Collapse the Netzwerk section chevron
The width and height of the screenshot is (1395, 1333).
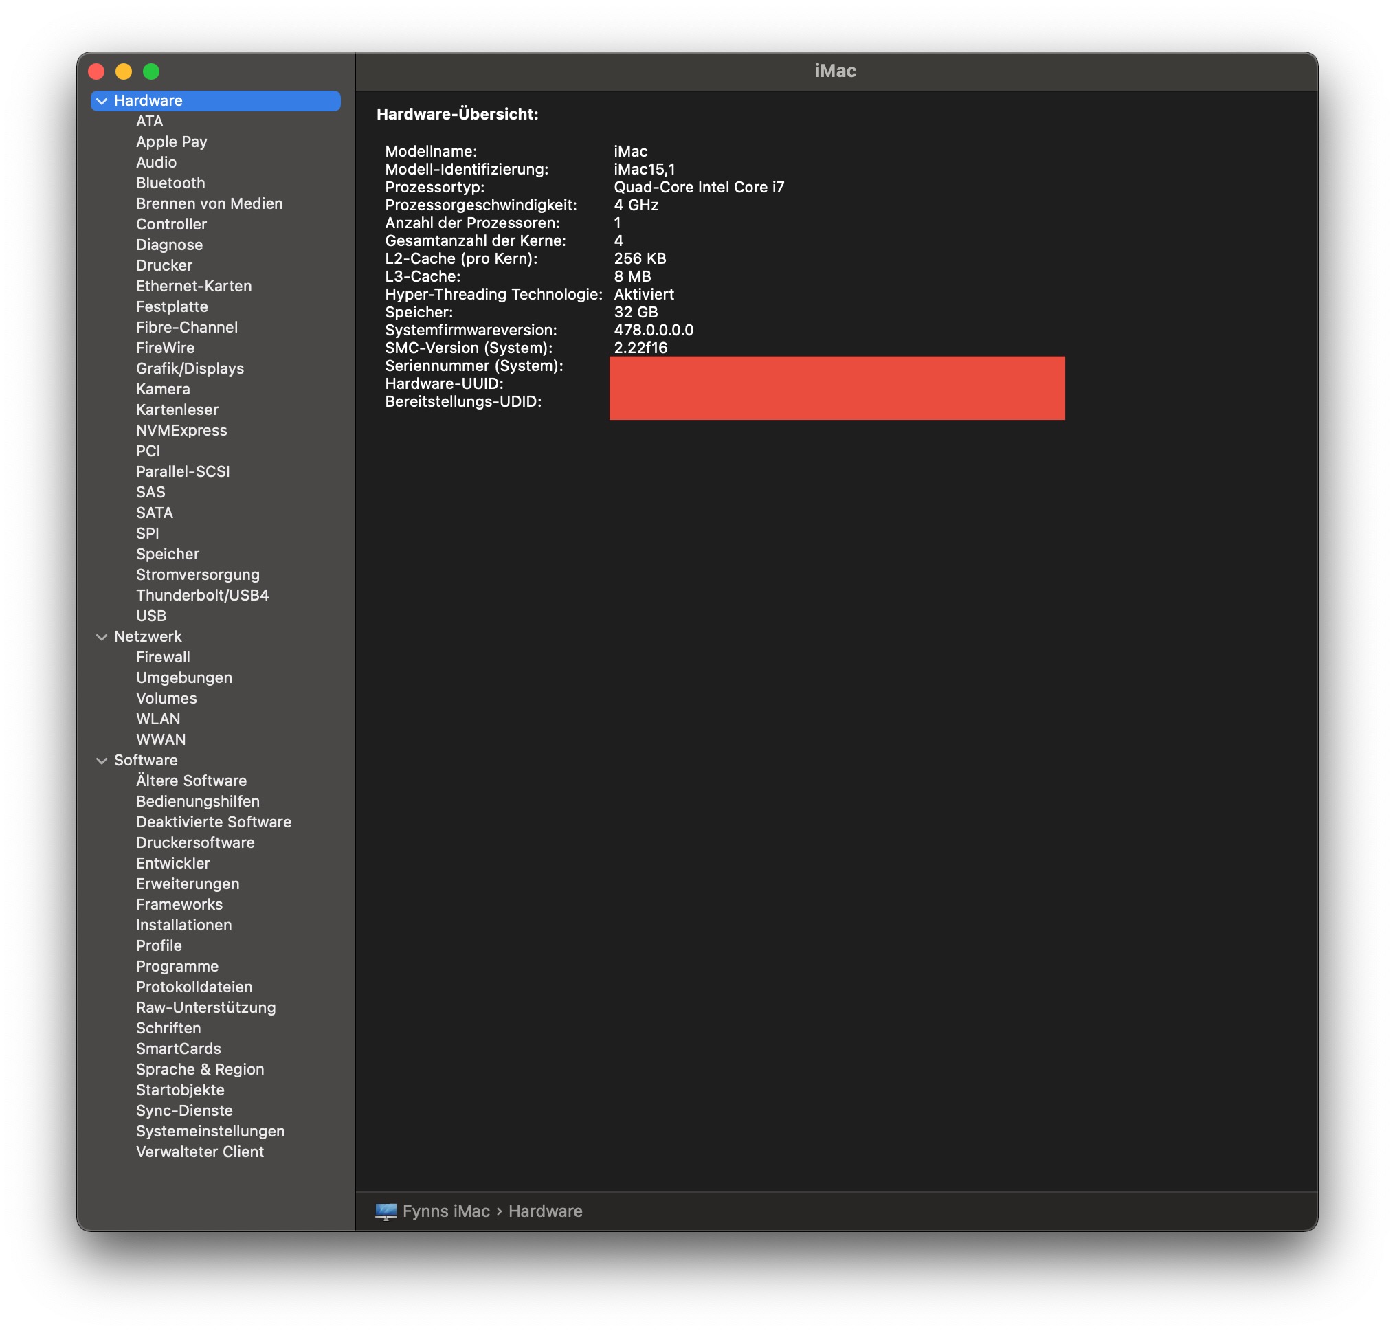tap(102, 637)
